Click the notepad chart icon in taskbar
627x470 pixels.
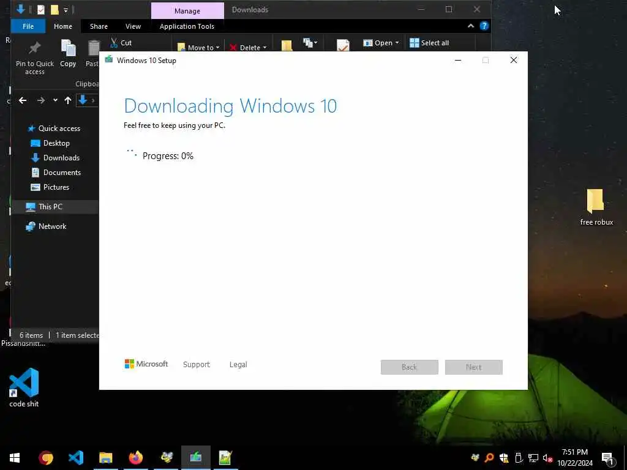coord(225,458)
